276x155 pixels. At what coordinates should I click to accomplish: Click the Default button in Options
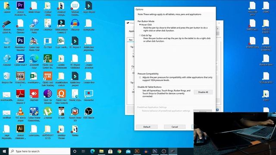[147, 127]
